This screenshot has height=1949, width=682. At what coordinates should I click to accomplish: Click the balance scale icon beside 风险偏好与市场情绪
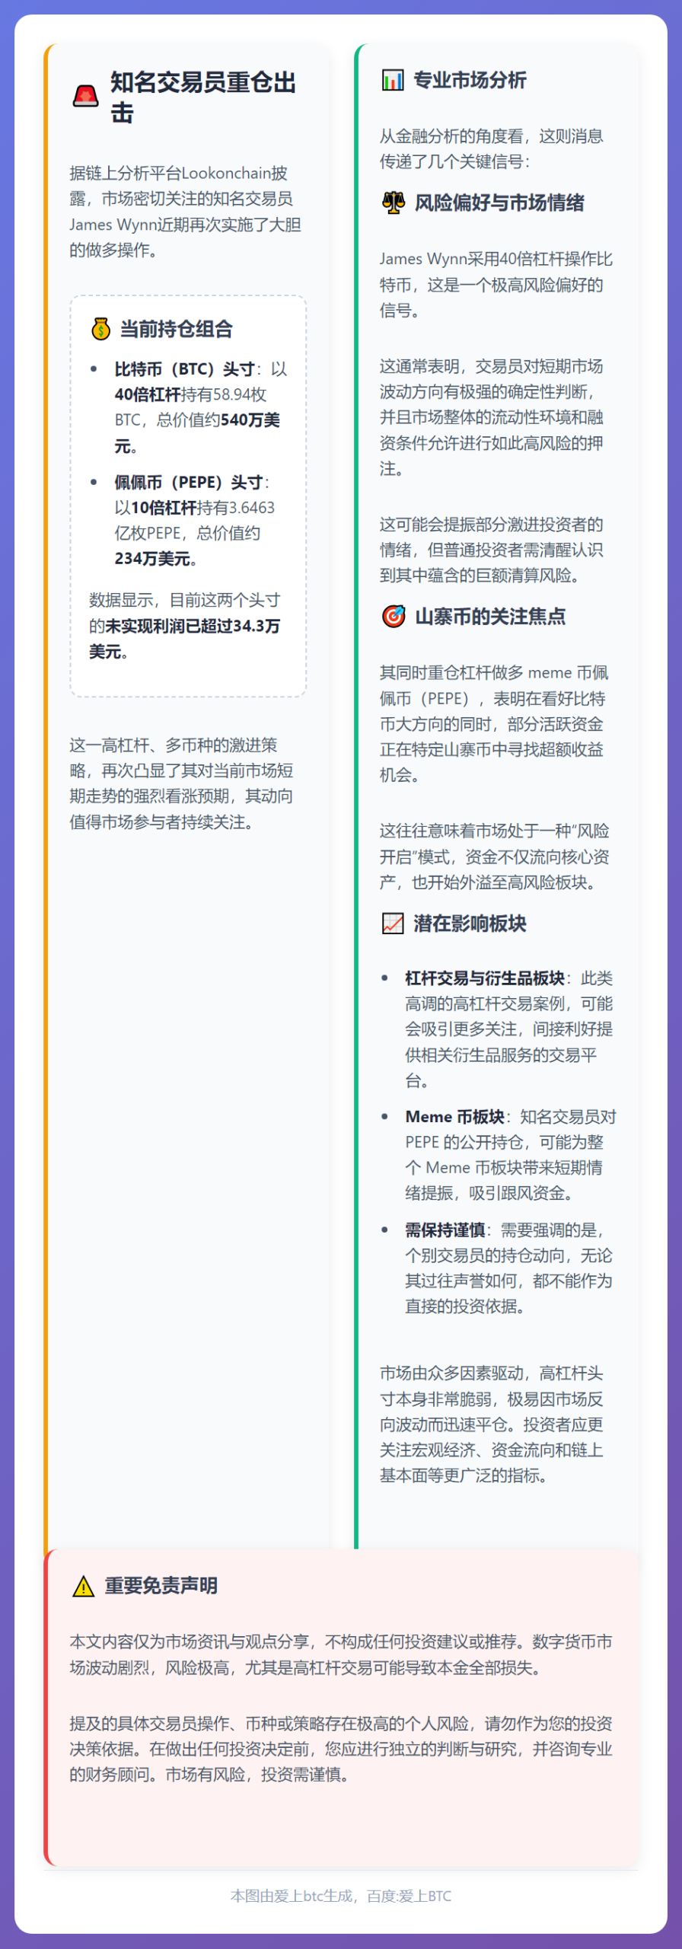point(394,203)
